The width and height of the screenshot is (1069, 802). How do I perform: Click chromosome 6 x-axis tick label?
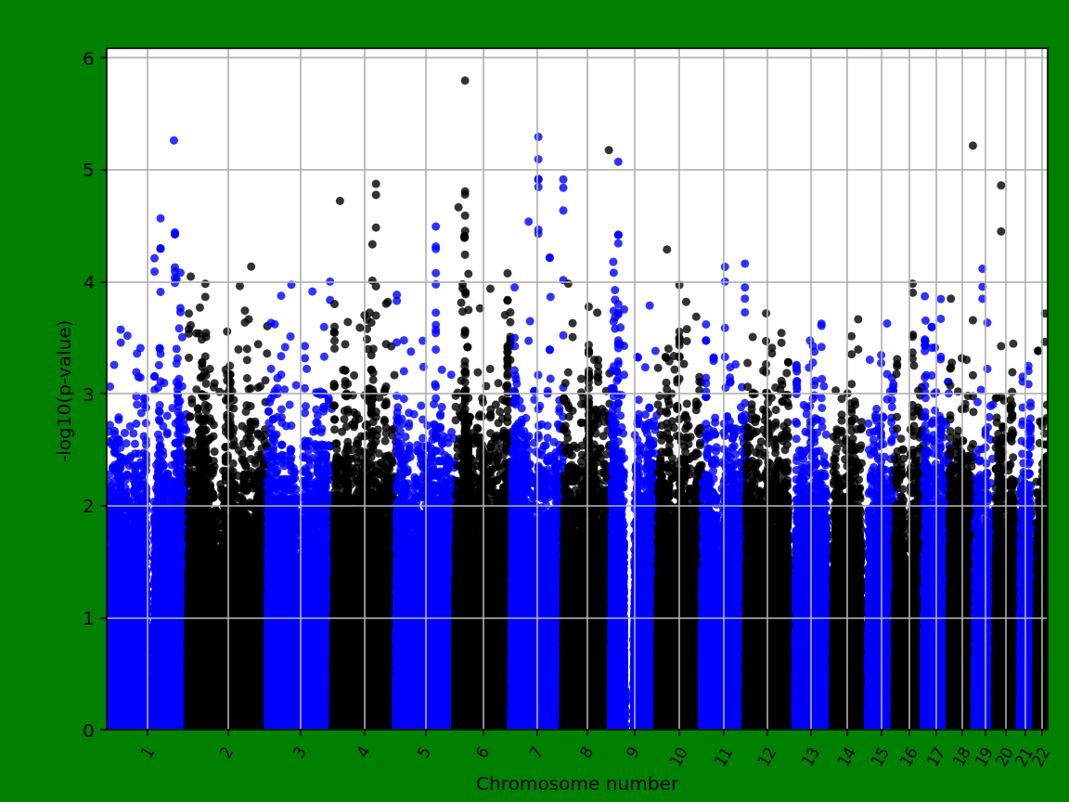coord(482,750)
